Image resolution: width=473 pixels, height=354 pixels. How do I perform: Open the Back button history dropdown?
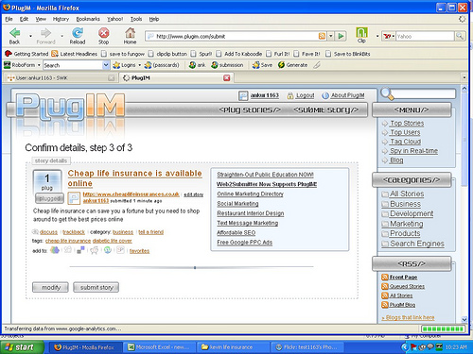tap(30, 36)
